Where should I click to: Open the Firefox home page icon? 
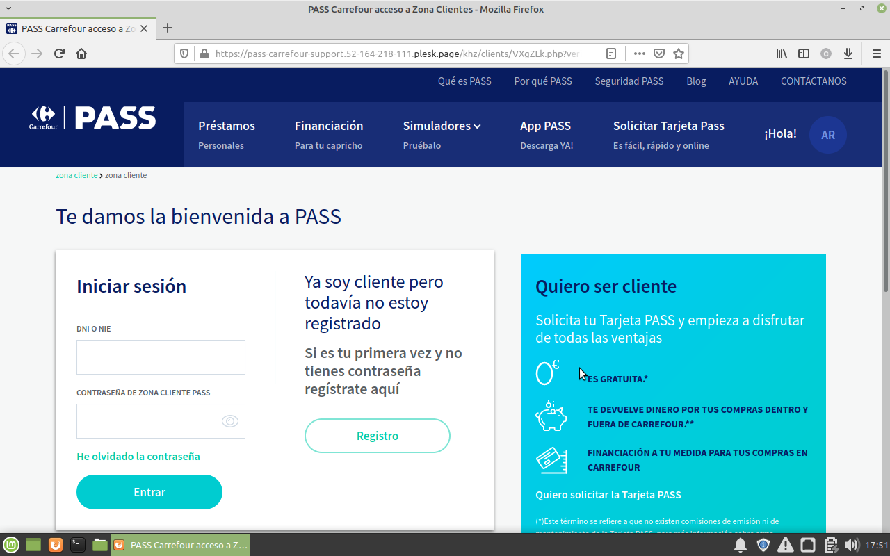(x=81, y=54)
